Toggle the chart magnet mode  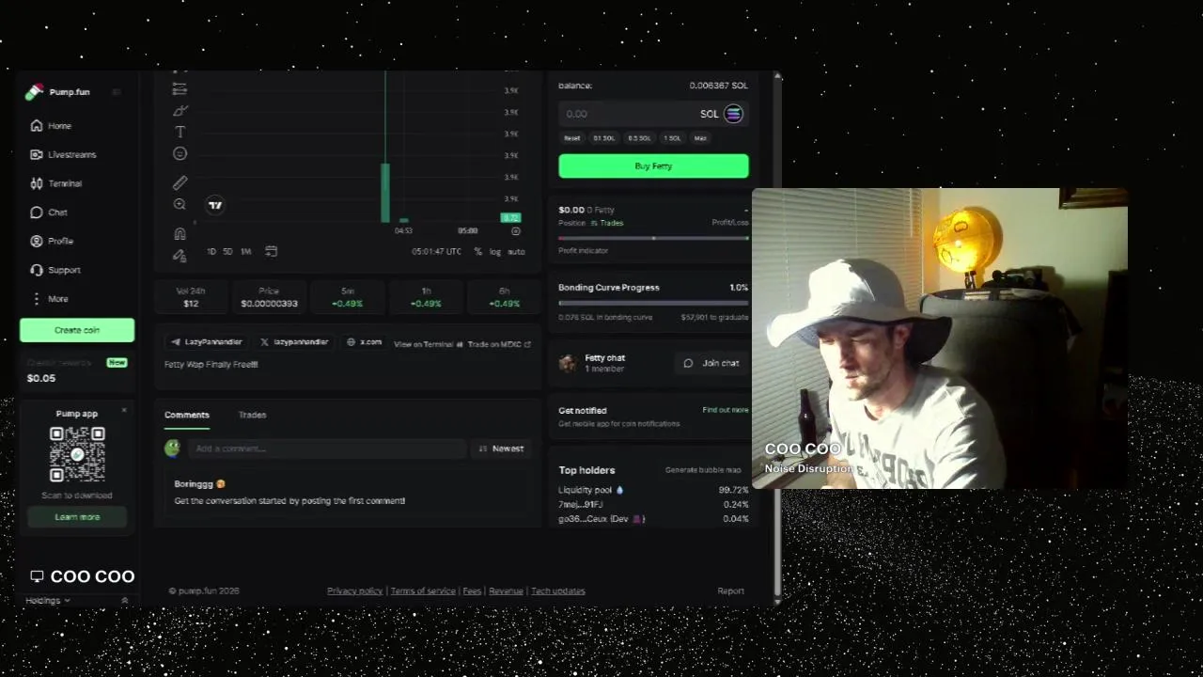coord(180,234)
